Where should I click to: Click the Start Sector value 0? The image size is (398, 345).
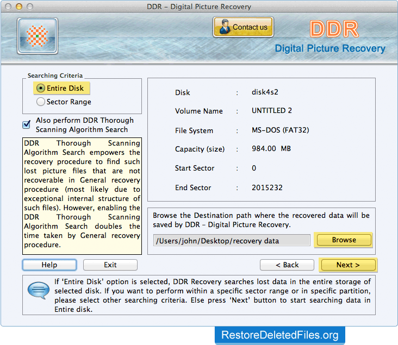[254, 168]
